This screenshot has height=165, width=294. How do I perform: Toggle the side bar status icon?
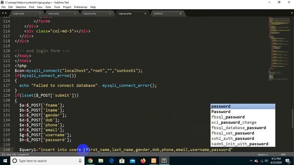tap(3, 154)
